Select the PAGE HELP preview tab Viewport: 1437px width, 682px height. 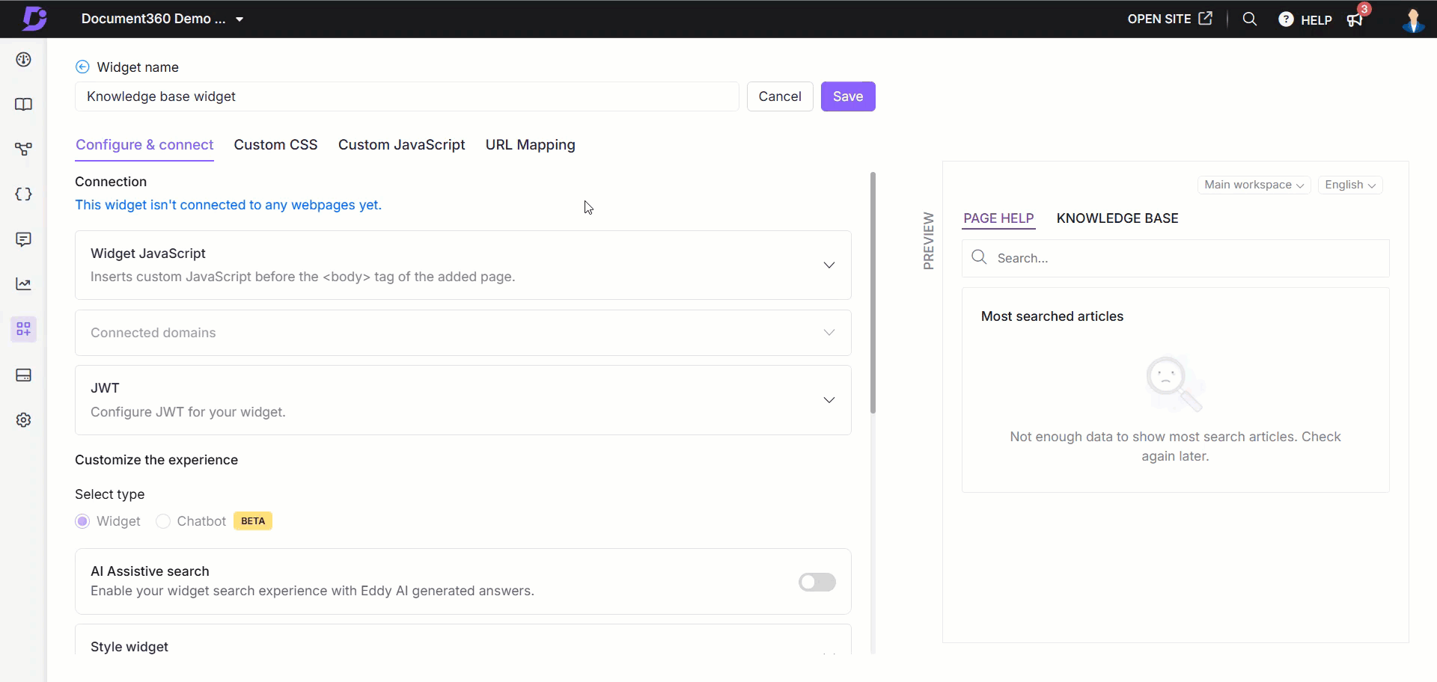(x=998, y=218)
